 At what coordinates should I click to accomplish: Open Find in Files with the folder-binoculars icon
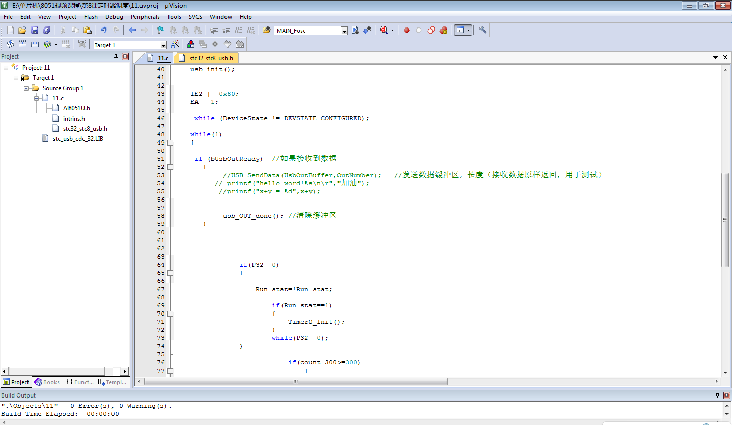[266, 31]
